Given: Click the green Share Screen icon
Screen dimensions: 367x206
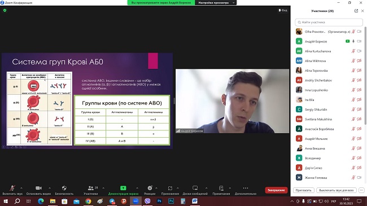Looking at the screenshot, I should (123, 188).
